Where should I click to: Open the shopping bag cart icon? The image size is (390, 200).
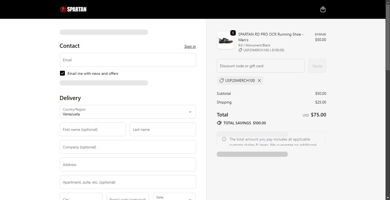[323, 9]
